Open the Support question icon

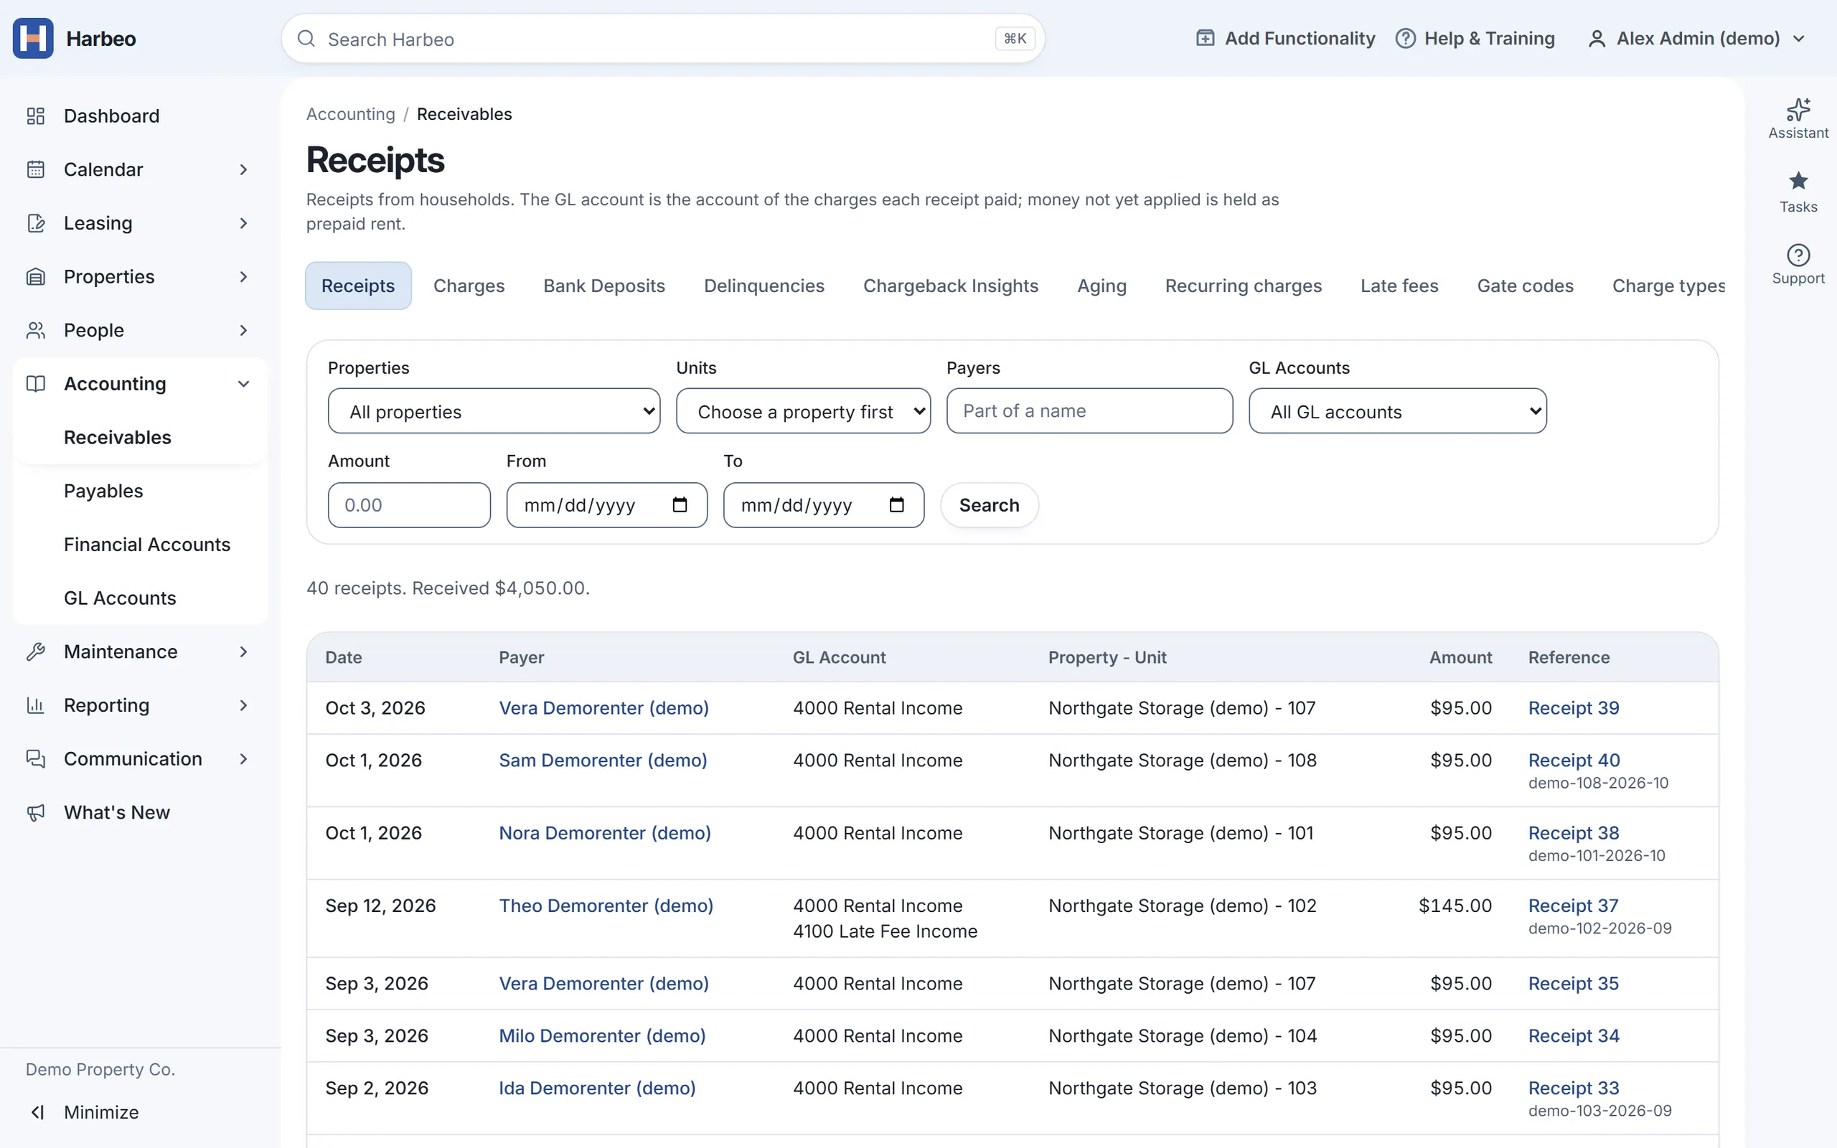[x=1798, y=255]
